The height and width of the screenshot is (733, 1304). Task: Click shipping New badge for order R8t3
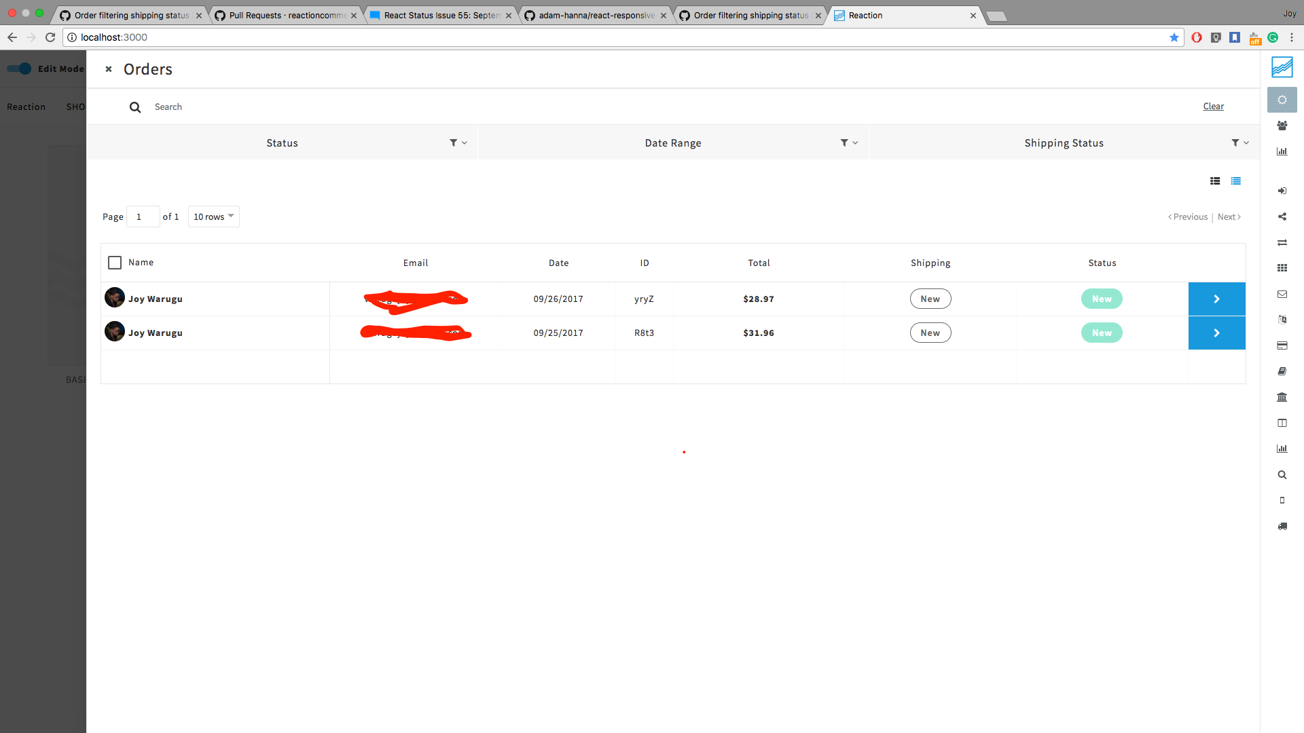tap(930, 333)
